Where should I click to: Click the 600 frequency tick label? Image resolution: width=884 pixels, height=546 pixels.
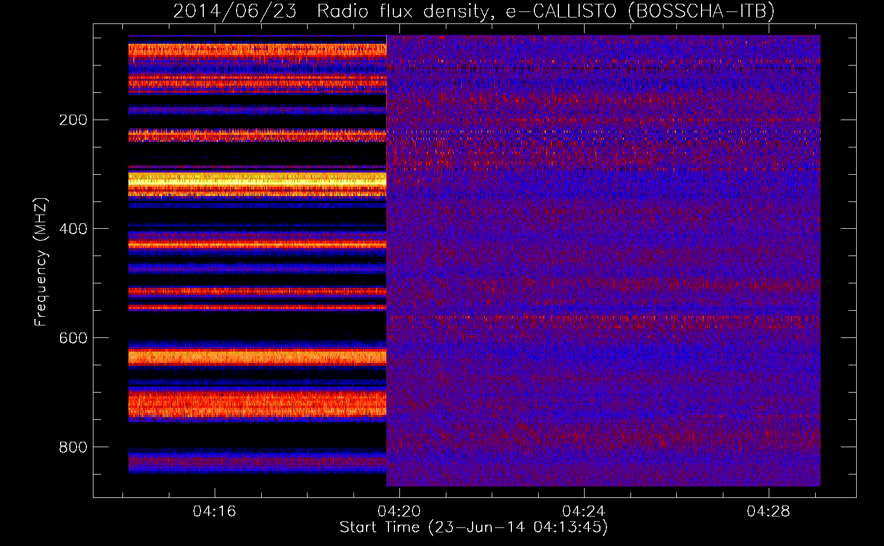(73, 338)
